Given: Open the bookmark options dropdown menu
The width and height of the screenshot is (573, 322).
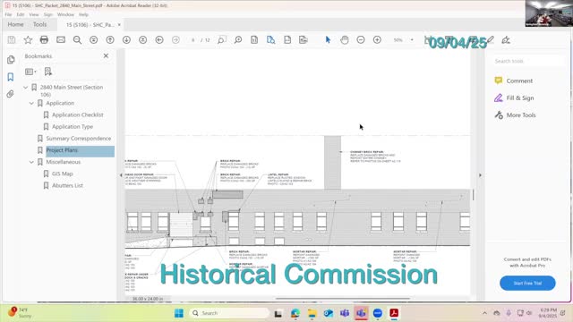Looking at the screenshot, I should click(x=30, y=72).
